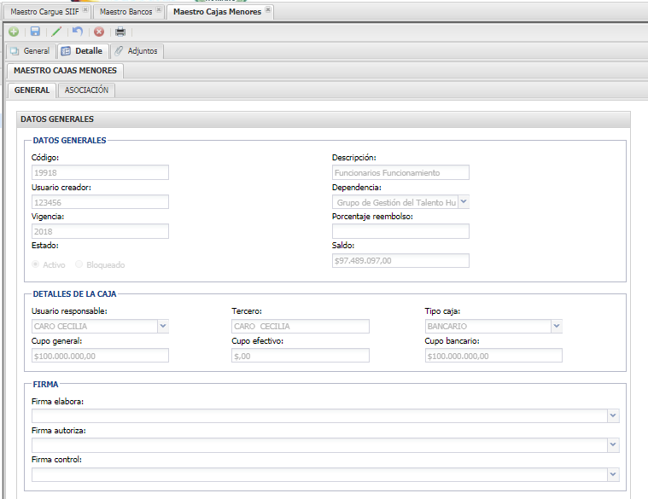
Task: Open the Dependencia dropdown
Action: (464, 202)
